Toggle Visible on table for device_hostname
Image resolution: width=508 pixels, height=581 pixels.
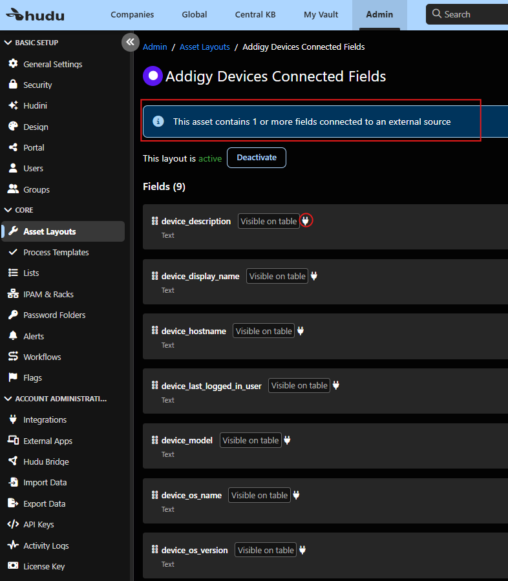click(x=263, y=330)
